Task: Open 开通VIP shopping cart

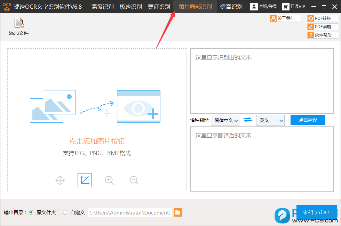Action: point(294,7)
